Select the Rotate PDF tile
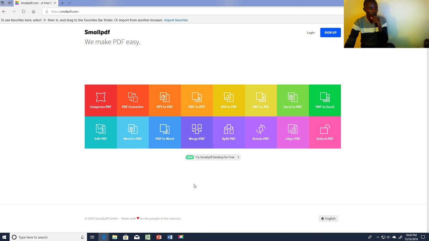 coord(261,133)
